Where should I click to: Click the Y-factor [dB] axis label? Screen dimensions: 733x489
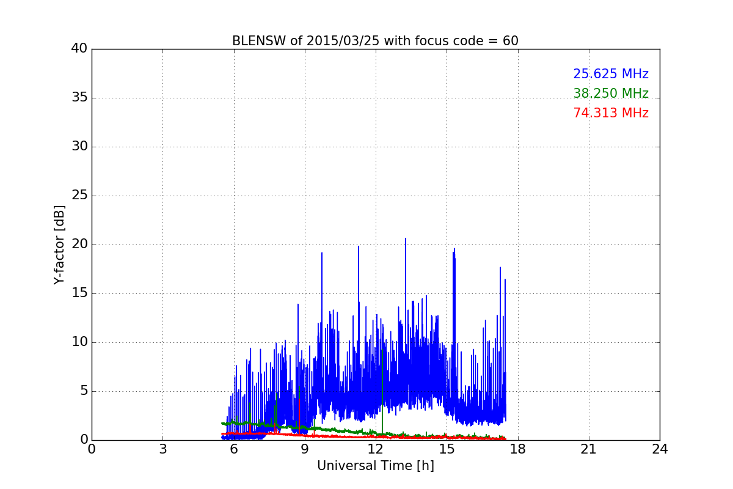pyautogui.click(x=59, y=244)
